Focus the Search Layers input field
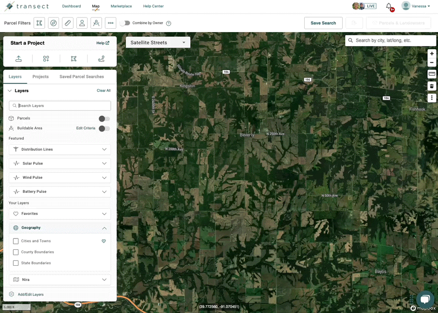Screen dimensions: 438x313 [60, 106]
